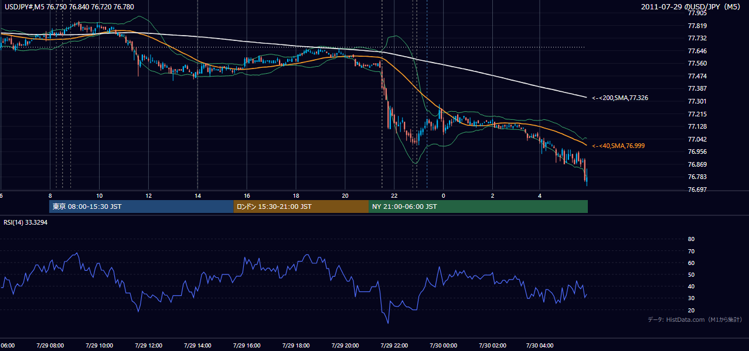Click RSI scale value 80
This screenshot has height=351, width=749.
[691, 239]
